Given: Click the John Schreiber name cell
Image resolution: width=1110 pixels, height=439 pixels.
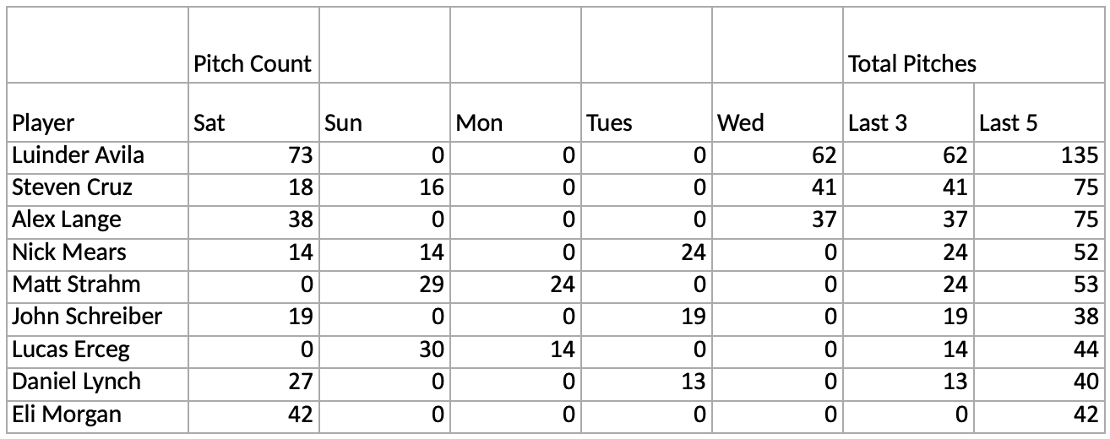Looking at the screenshot, I should pyautogui.click(x=97, y=317).
